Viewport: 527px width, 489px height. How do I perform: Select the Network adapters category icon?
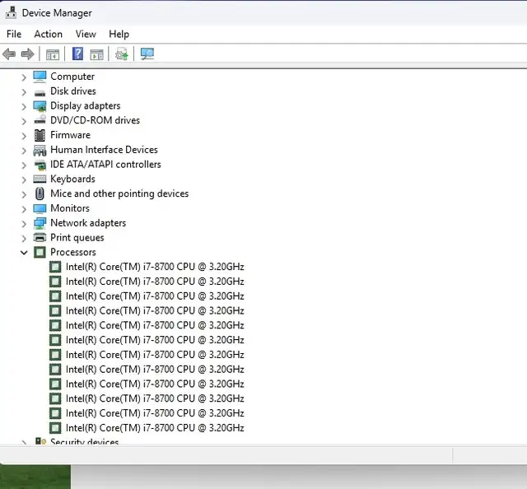(40, 223)
